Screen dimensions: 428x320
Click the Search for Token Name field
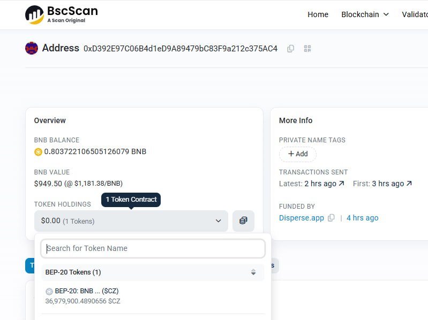153,248
